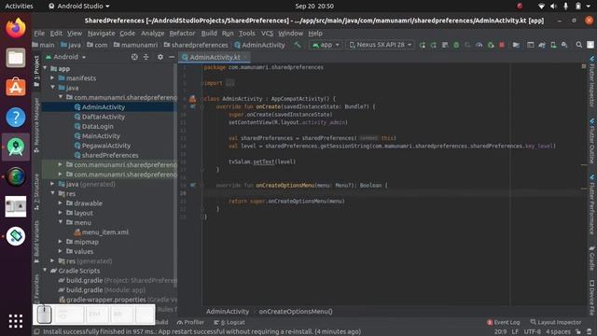Toggle the Resource Manager tool window

(x=36, y=125)
